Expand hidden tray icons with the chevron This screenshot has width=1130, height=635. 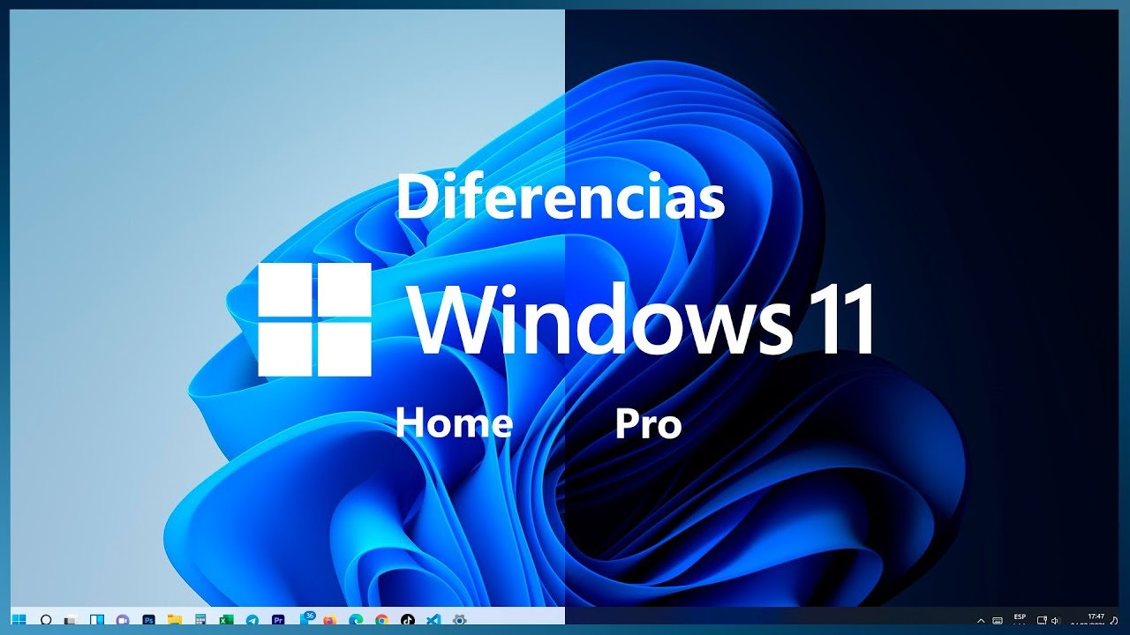pyautogui.click(x=981, y=620)
